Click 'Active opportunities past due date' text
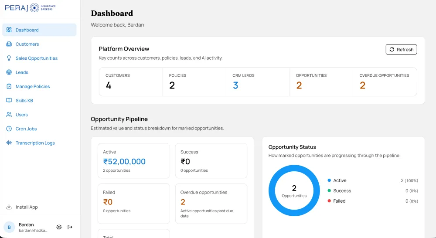Screen dimensions: 436x238 (207, 213)
